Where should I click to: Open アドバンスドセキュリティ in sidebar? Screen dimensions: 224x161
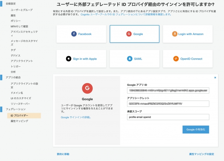tap(24, 34)
